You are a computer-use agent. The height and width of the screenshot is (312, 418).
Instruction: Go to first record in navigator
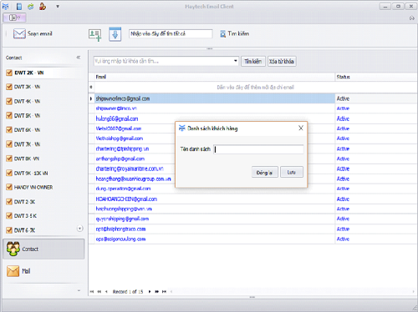[x=92, y=292]
